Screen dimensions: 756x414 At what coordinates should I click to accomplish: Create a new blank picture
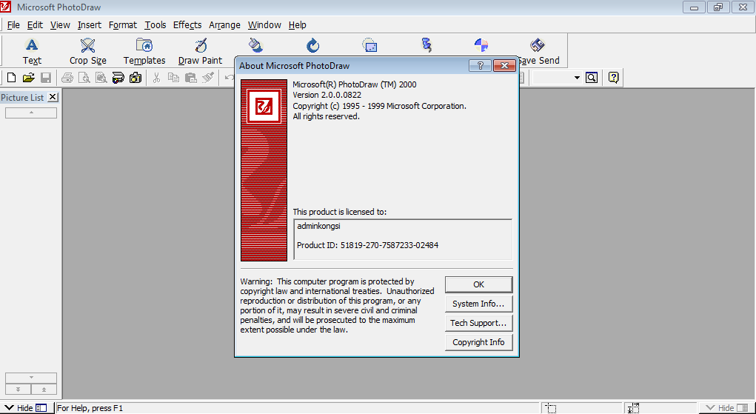click(x=12, y=77)
